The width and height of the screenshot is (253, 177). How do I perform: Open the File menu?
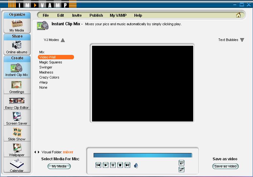[46, 15]
